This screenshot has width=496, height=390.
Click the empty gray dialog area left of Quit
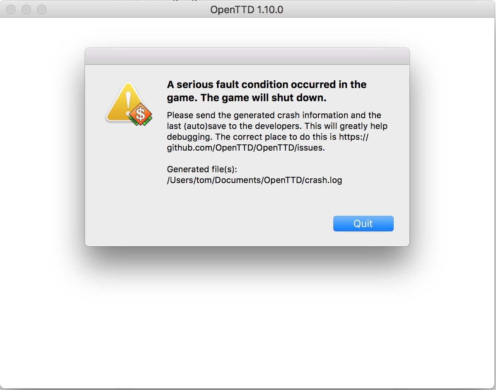coord(209,224)
